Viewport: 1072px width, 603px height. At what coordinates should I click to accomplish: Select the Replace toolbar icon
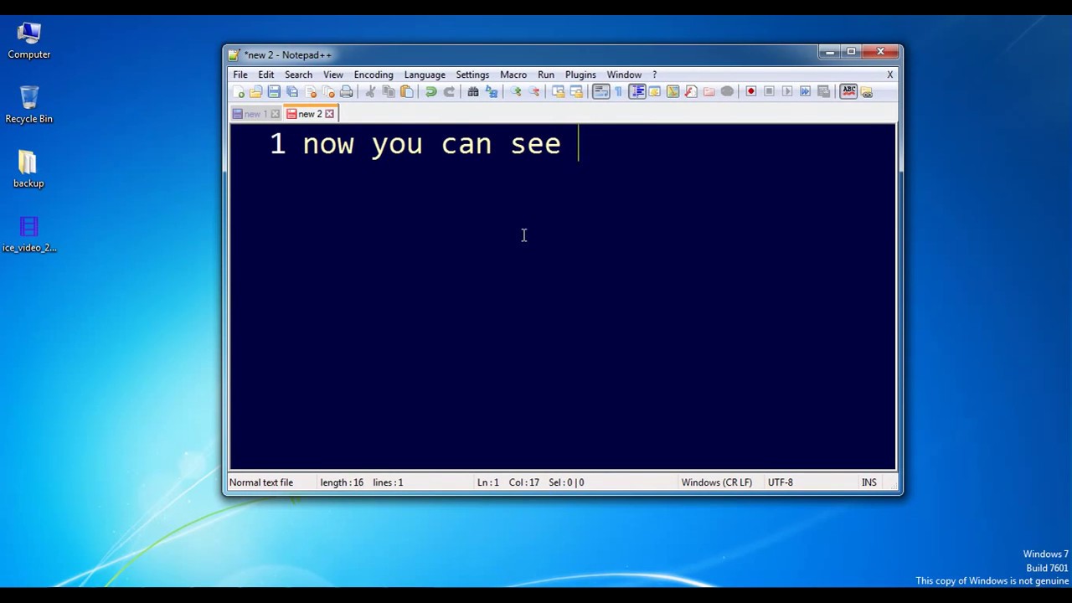492,91
